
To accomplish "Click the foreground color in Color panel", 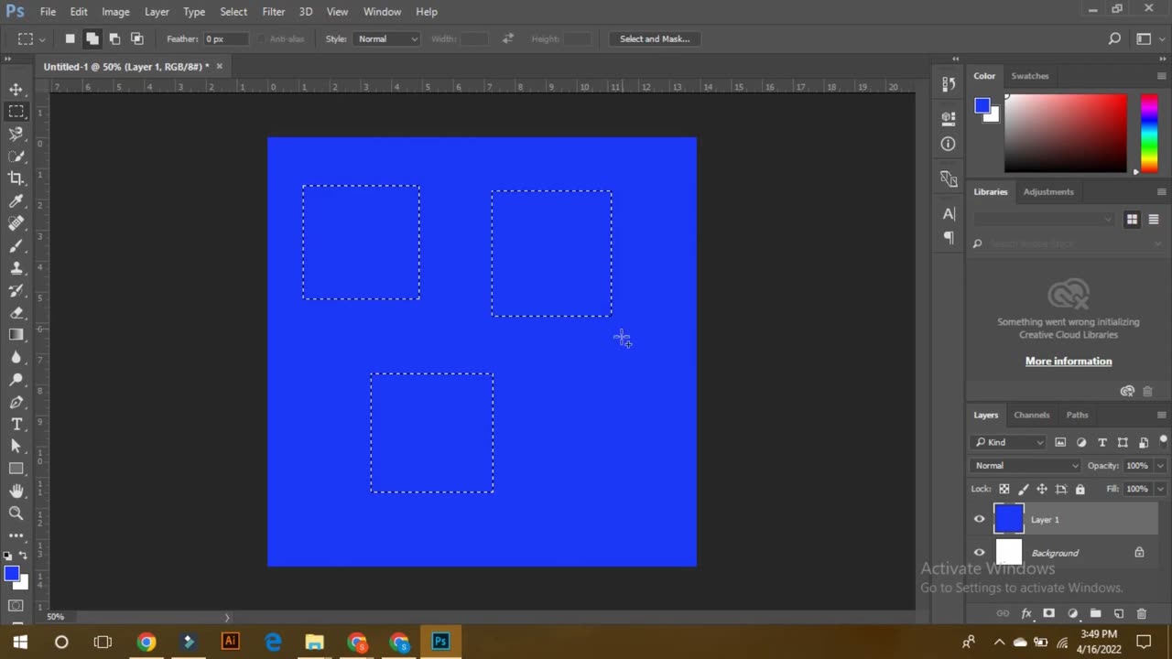I will (x=982, y=106).
